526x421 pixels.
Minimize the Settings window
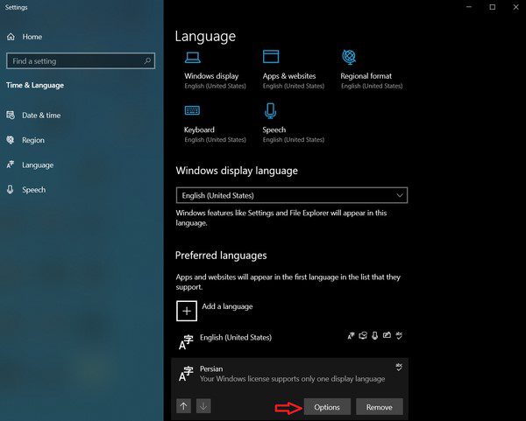click(x=469, y=7)
